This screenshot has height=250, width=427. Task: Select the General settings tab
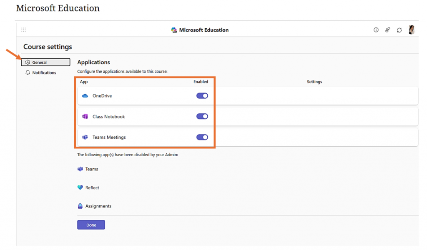tap(45, 62)
